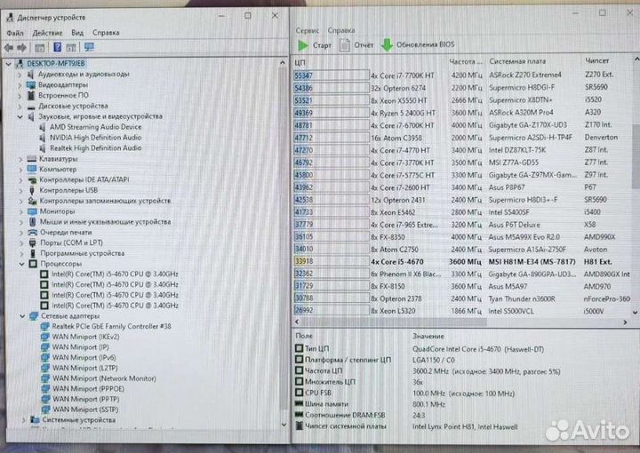Click the highlighted 33918 score bar
Viewport: 640px width, 453px height.
(x=332, y=261)
